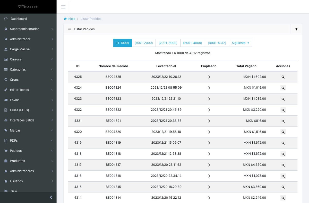Open the filter funnel icon
The width and height of the screenshot is (309, 203).
296,29
